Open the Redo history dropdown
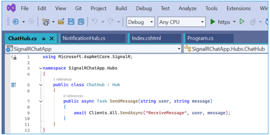This screenshot has height=135, width=270. [118, 22]
